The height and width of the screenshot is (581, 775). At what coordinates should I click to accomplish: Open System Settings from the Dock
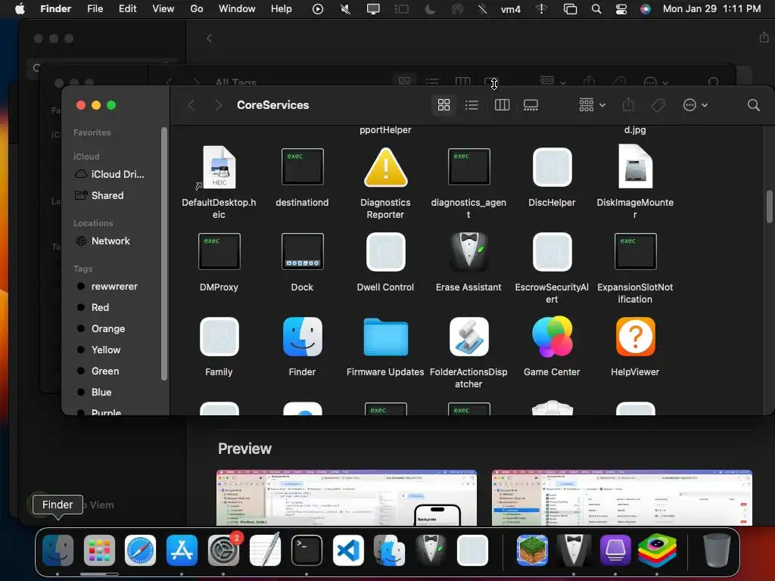(x=223, y=551)
